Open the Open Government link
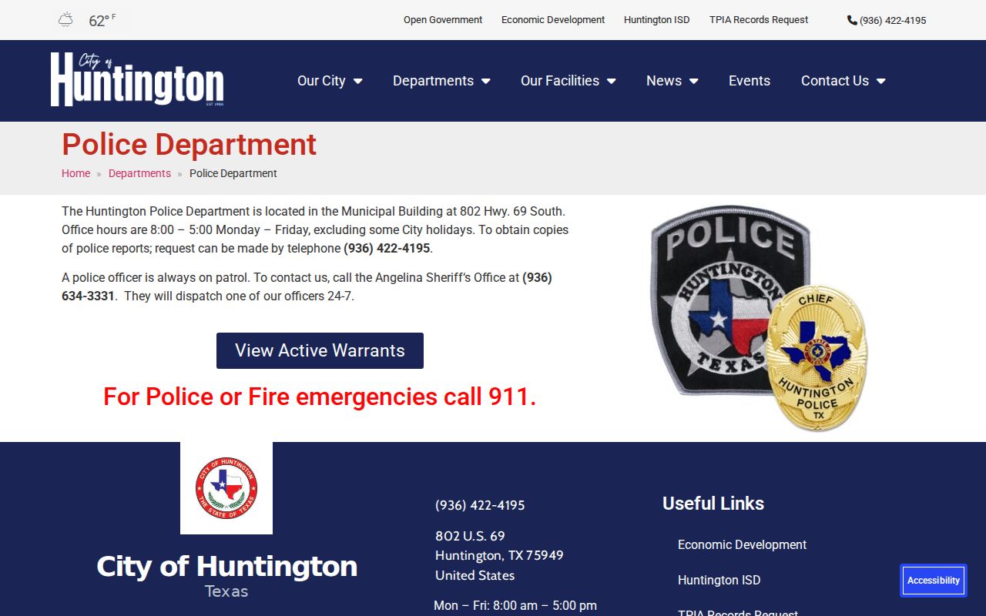This screenshot has height=616, width=986. click(443, 20)
